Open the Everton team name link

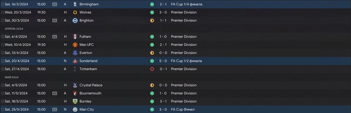coord(86,53)
